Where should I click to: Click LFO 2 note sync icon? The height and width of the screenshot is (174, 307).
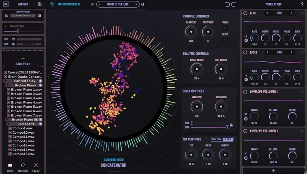(x=246, y=75)
